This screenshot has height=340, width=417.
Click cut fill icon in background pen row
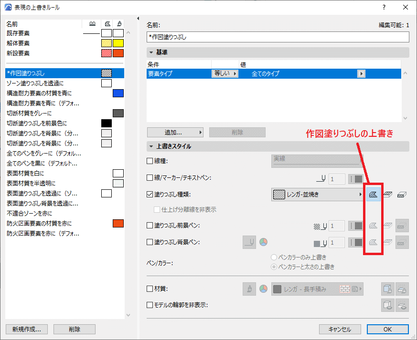point(402,242)
